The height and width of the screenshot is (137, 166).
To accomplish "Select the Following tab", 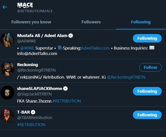I will pyautogui.click(x=141, y=22).
